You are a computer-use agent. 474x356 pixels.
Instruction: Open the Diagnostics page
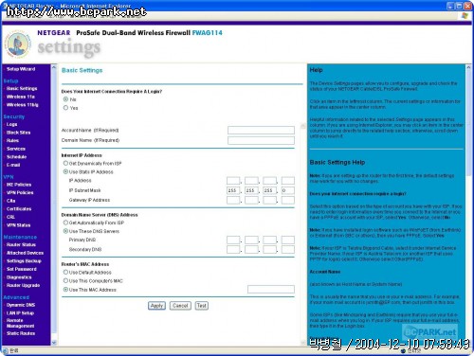point(19,277)
